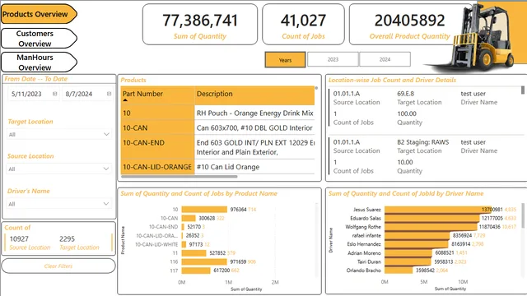
Task: Sort by Part Number column header
Action: 157,95
